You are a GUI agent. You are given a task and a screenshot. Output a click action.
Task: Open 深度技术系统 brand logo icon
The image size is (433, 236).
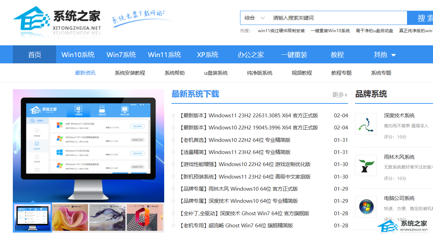366,124
